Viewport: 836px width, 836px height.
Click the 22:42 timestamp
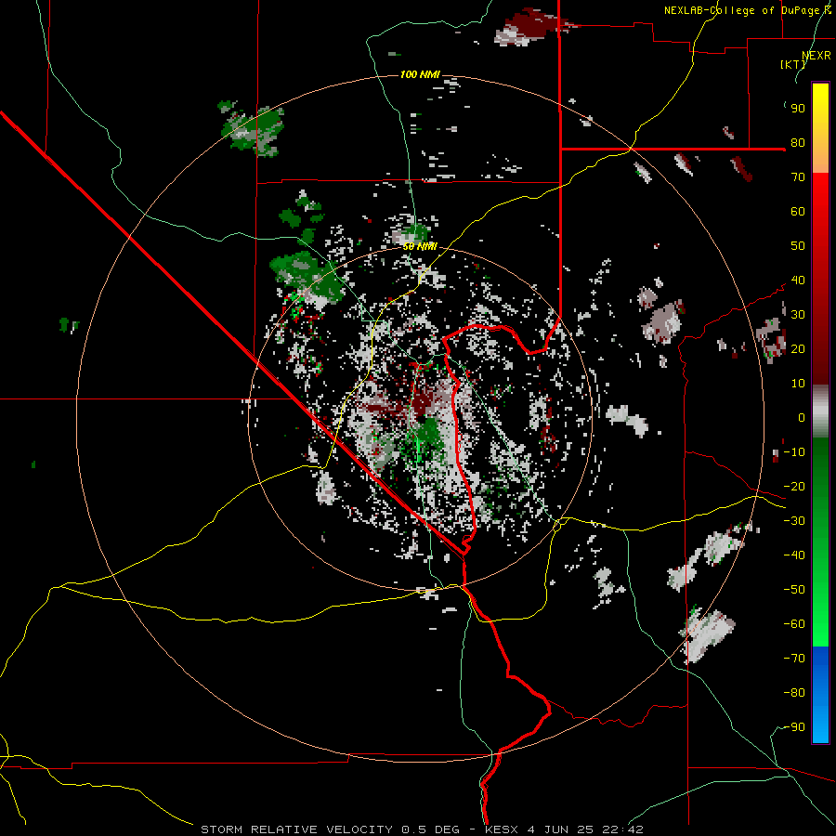(622, 829)
